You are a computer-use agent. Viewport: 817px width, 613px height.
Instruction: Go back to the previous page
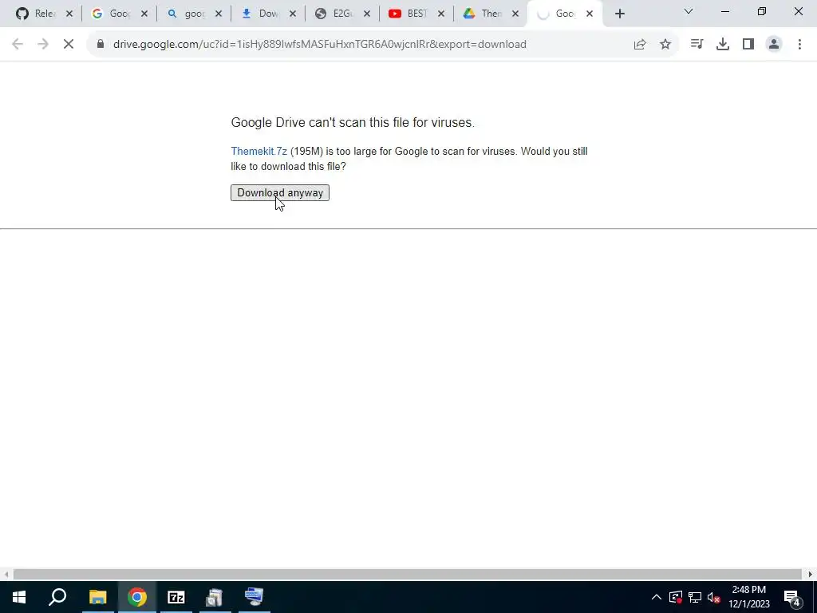coord(18,45)
